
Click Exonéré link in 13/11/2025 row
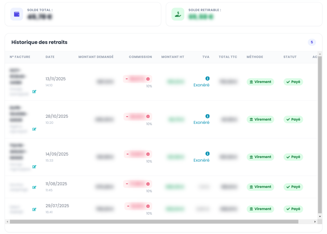click(201, 85)
